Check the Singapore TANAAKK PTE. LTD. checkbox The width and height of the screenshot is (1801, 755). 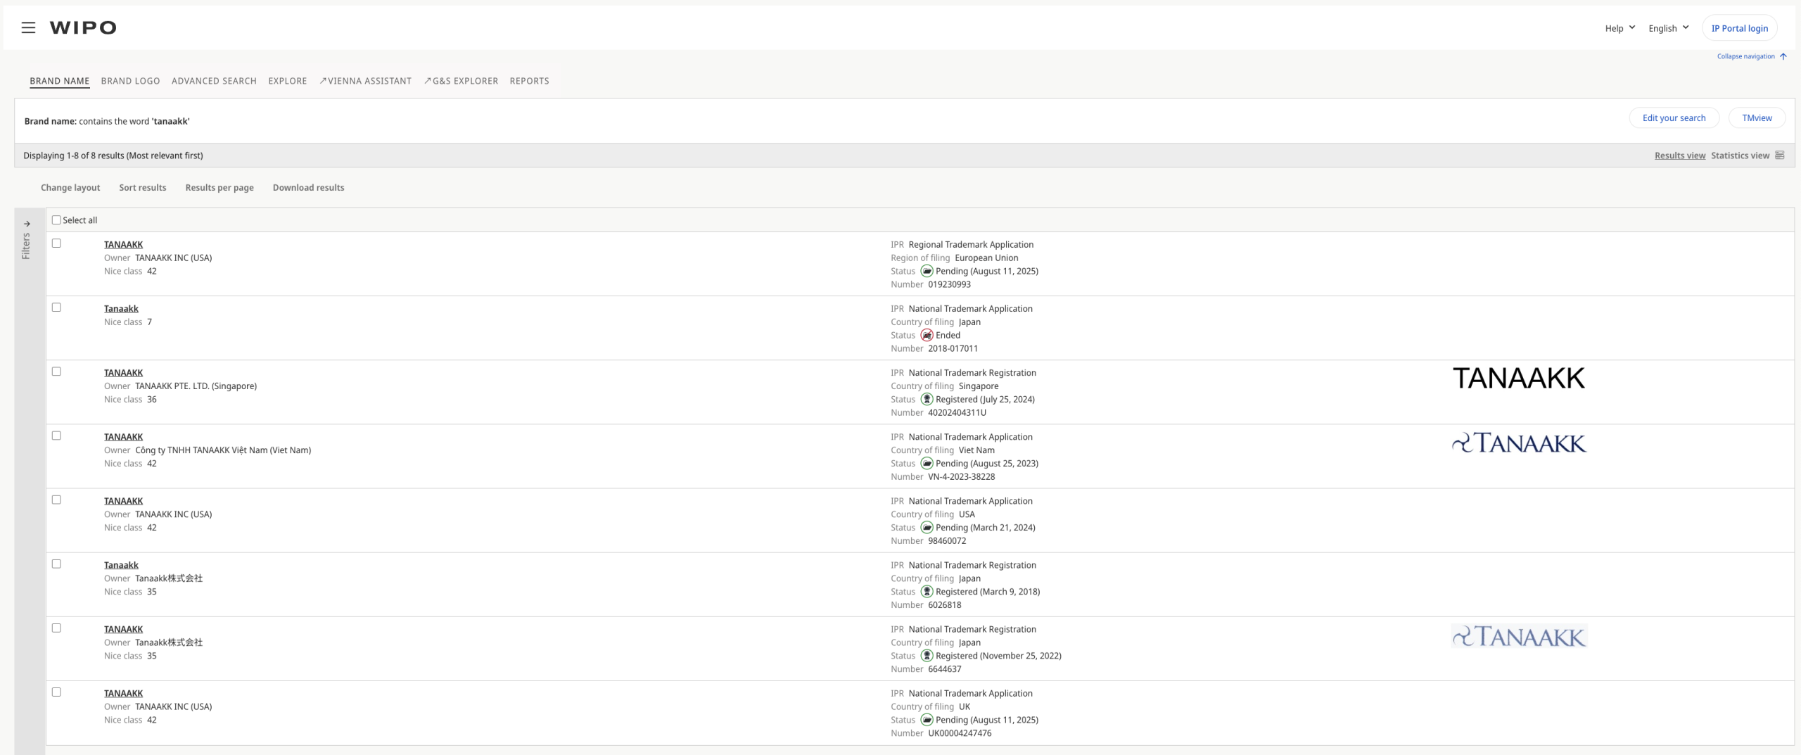coord(56,371)
